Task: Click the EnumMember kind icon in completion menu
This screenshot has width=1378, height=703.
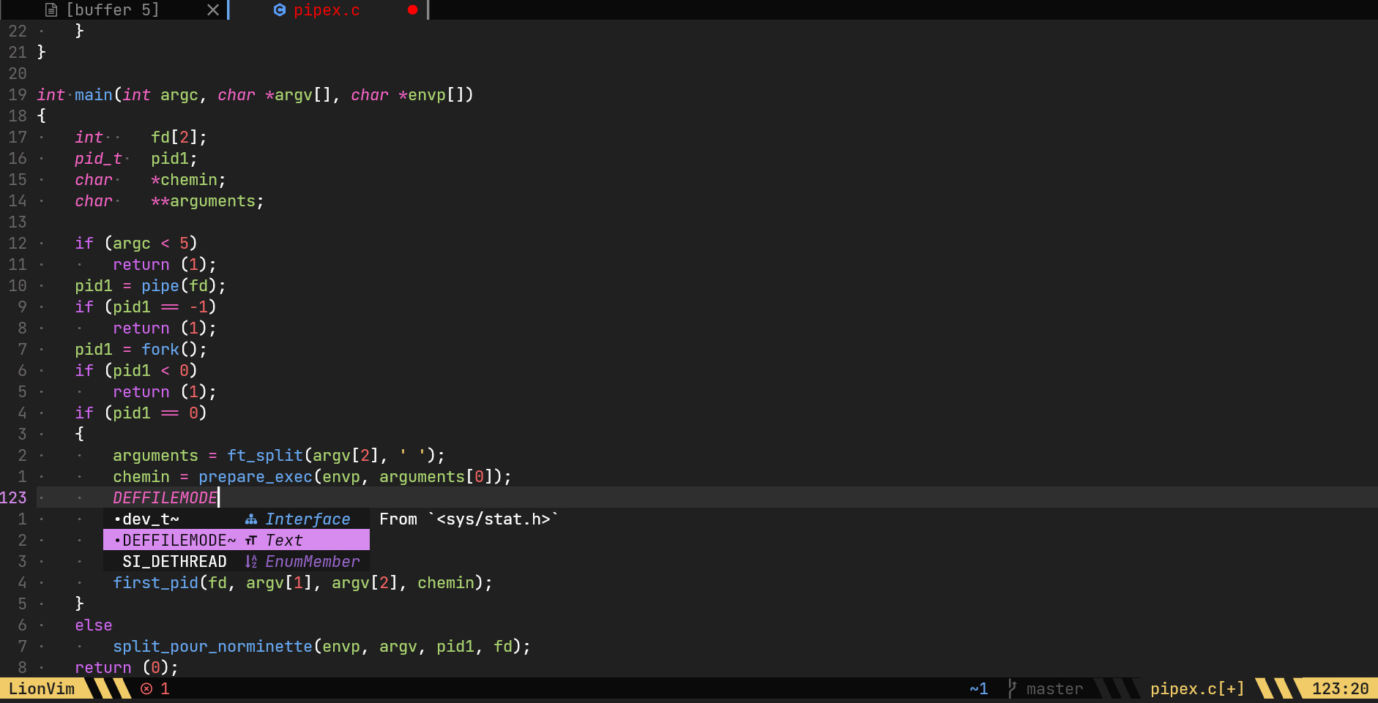Action: (x=251, y=562)
